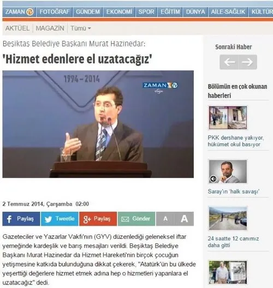Open the KÜLTÜR section
The height and width of the screenshot is (288, 273).
tap(261, 12)
